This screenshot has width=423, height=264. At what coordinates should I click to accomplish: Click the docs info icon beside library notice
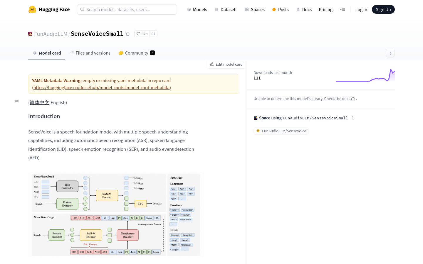coord(353,99)
